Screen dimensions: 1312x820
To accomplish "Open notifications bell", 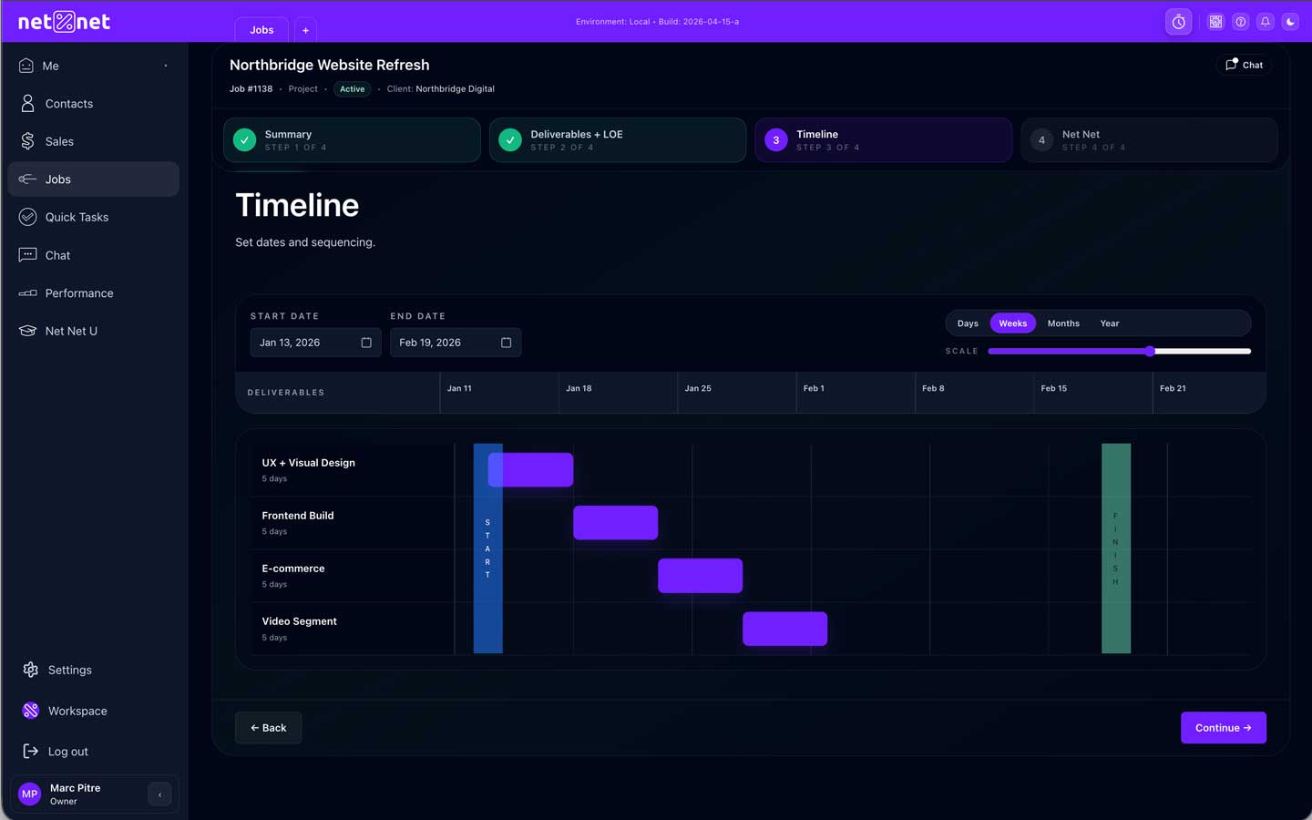I will click(x=1266, y=22).
